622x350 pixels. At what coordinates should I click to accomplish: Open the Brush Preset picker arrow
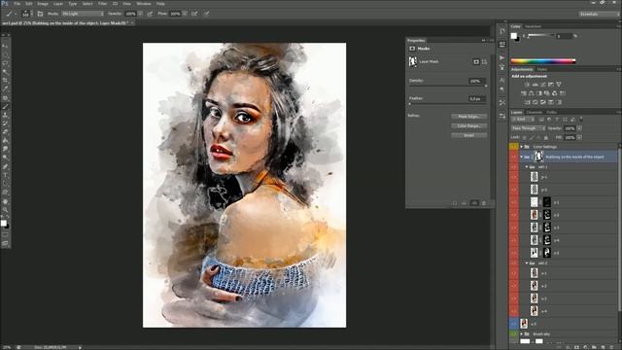[x=32, y=14]
